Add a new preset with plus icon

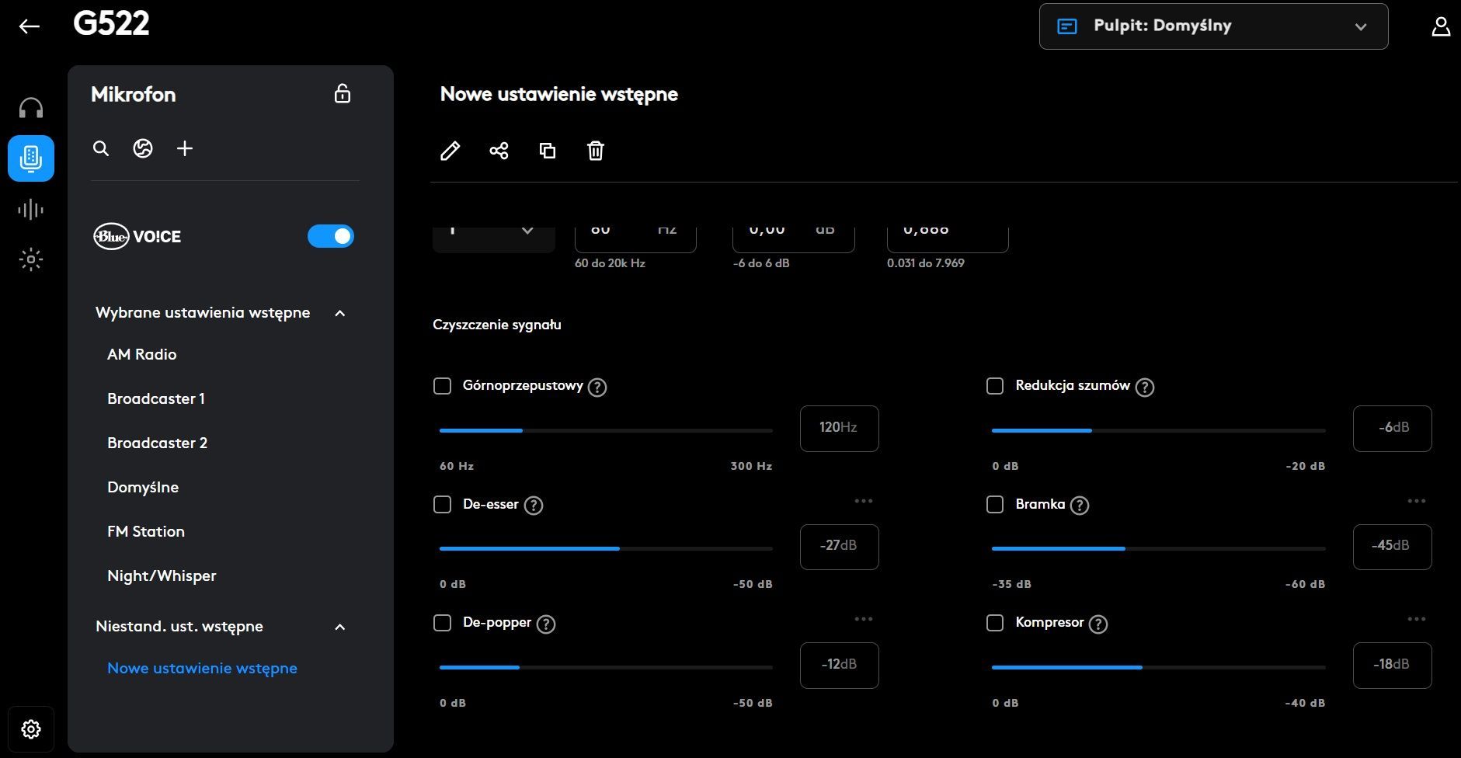[185, 148]
